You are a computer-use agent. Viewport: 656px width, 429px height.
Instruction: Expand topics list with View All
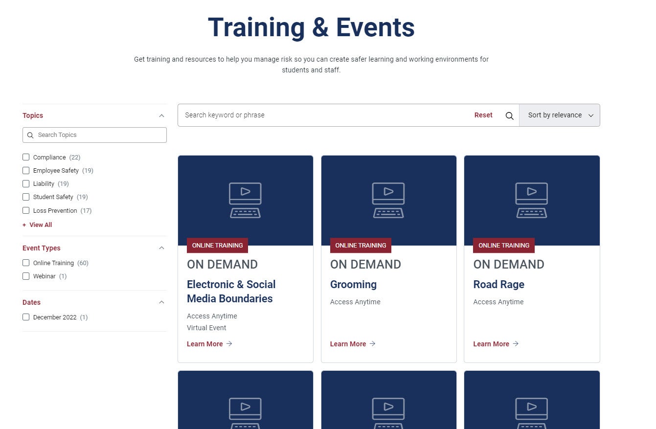[x=37, y=225]
